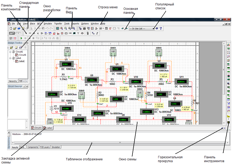Click the schematic scroll-up arrow
The width and height of the screenshot is (243, 165).
(x=224, y=44)
